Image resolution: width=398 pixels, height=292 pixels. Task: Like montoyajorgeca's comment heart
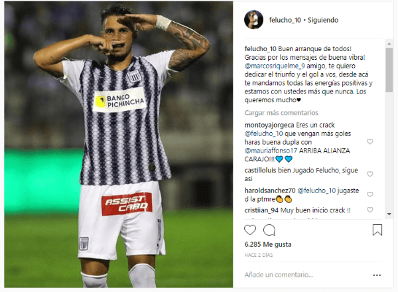pyautogui.click(x=370, y=141)
